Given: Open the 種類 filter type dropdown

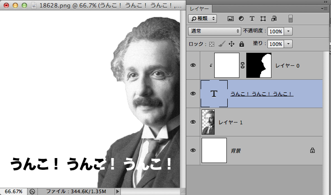Looking at the screenshot, I should tap(202, 18).
